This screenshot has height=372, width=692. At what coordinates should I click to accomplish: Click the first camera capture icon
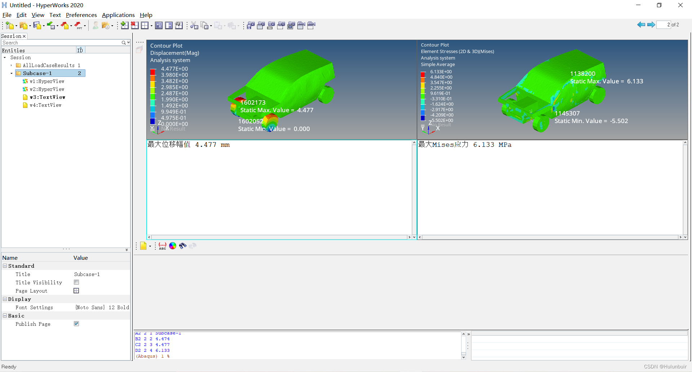click(251, 25)
